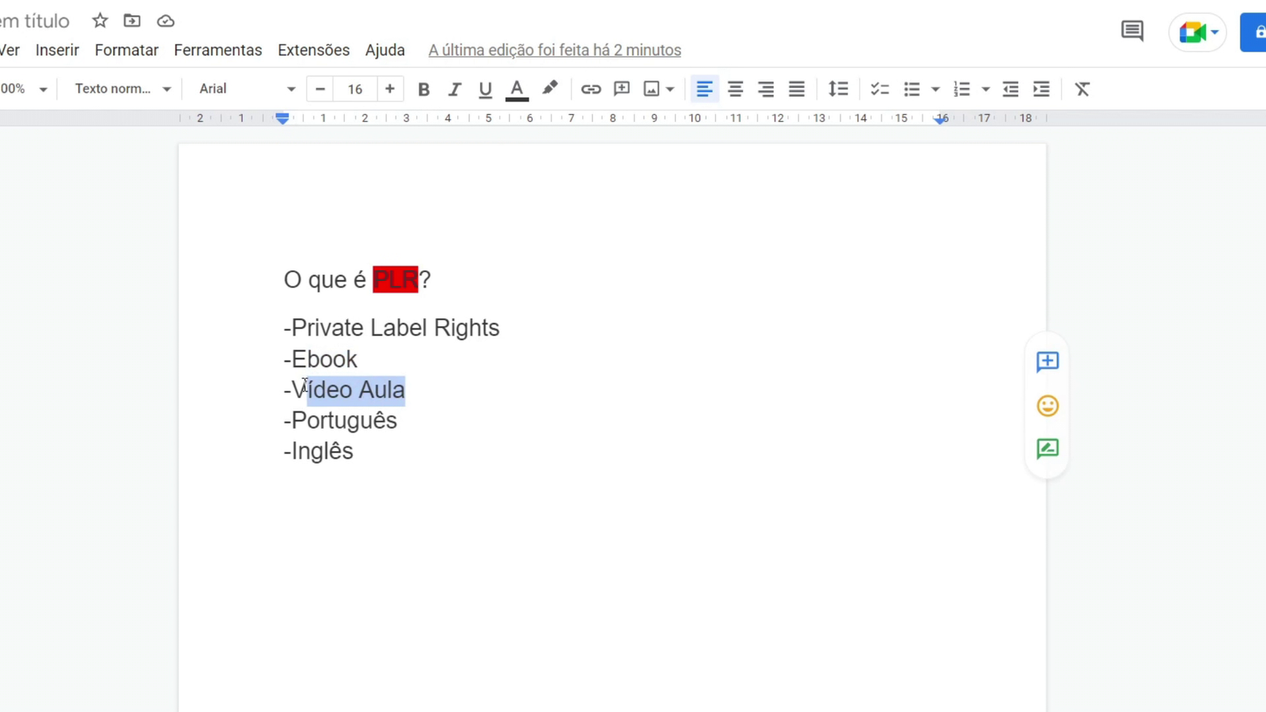Add comment from side panel button
Screen dimensions: 1266x712
(1047, 362)
